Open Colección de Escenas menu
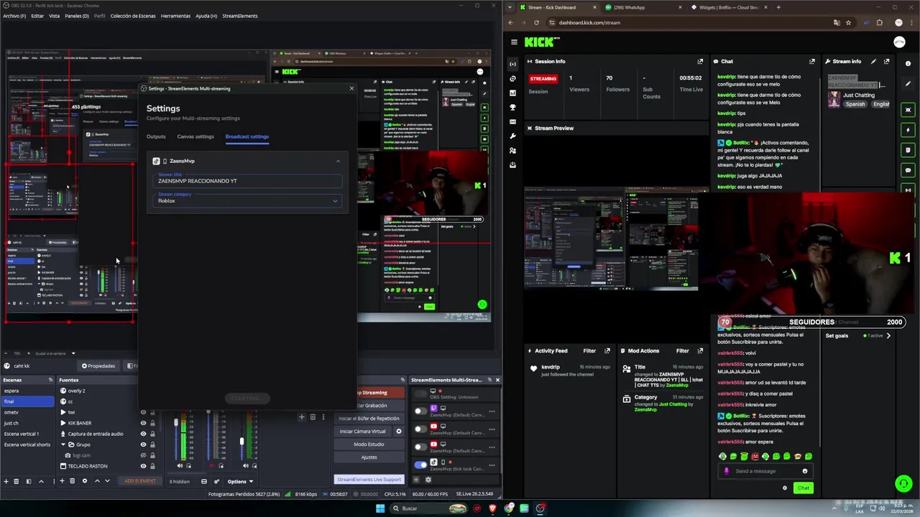 click(132, 16)
